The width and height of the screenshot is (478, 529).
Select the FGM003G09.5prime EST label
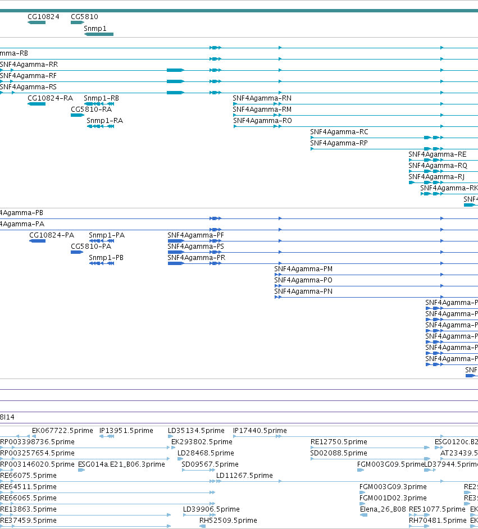click(390, 464)
